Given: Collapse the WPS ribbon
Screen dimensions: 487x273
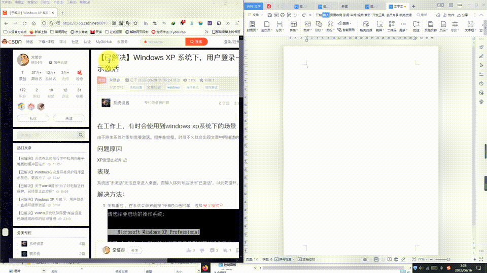Looking at the screenshot, I should [x=481, y=15].
